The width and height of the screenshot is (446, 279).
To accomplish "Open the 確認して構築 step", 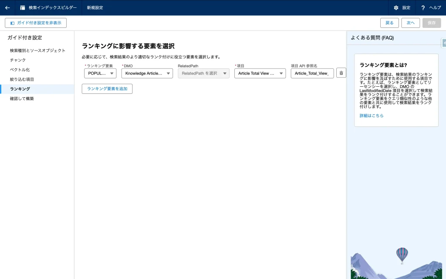I will [x=22, y=99].
